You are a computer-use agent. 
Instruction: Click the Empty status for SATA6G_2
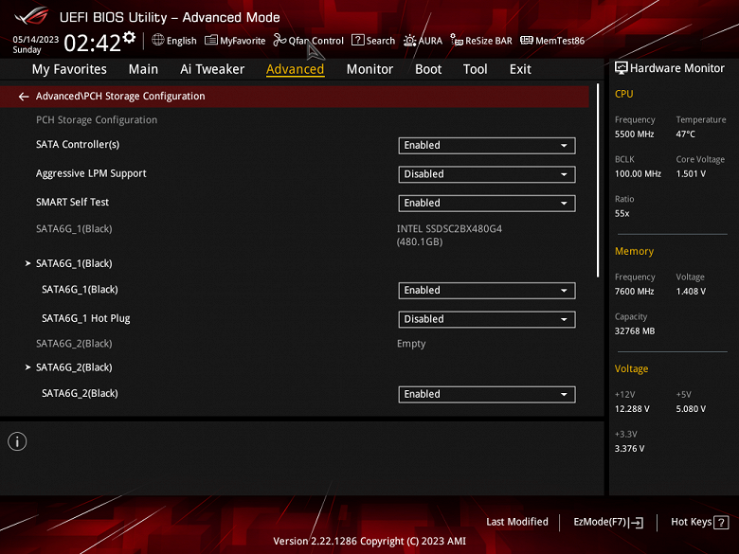(411, 344)
